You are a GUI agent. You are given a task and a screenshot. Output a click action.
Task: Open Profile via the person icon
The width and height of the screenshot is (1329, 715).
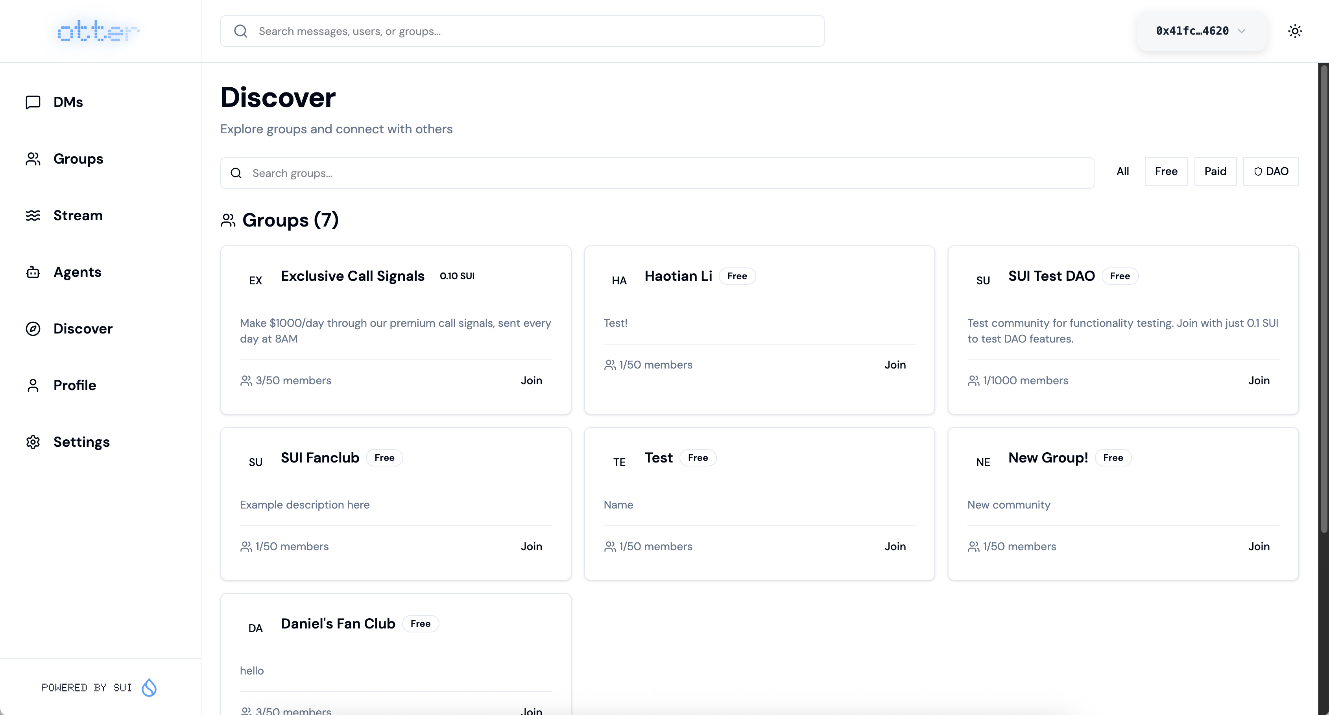[x=33, y=385]
